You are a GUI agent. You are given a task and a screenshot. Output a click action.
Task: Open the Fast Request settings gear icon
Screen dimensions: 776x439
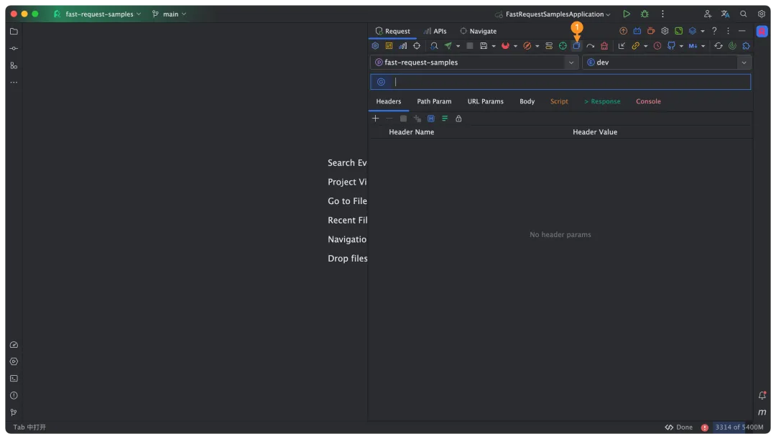(665, 31)
